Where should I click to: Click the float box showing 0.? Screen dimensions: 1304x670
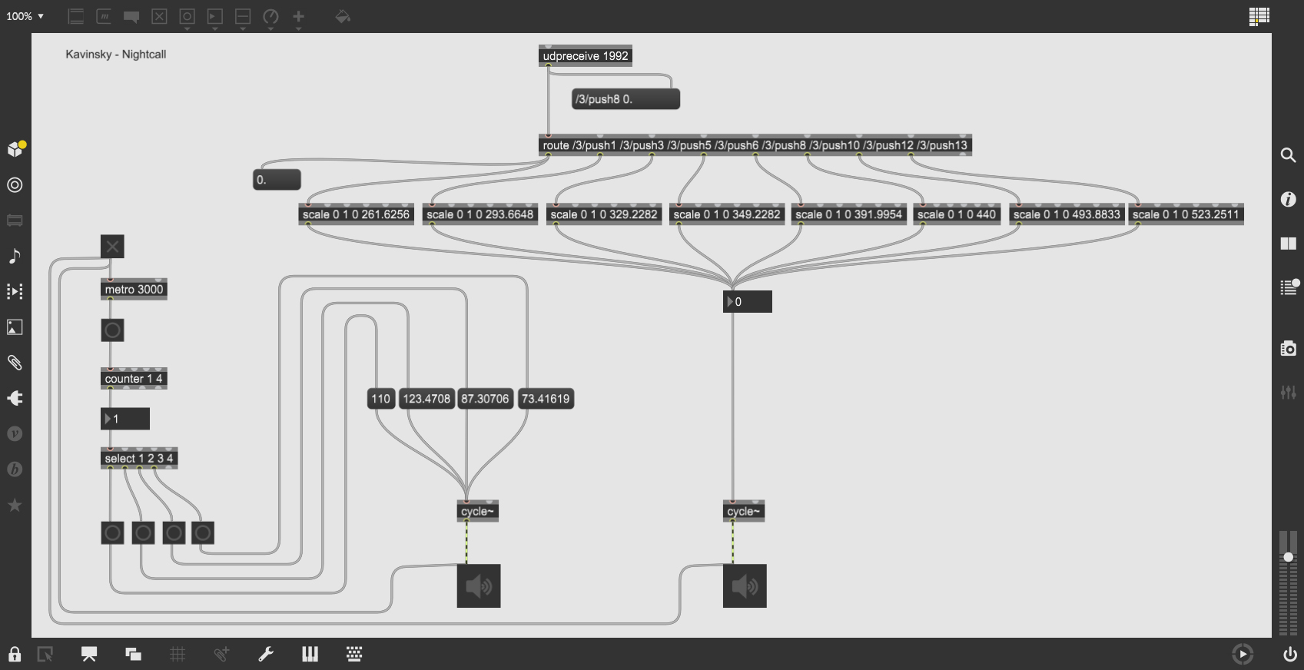[277, 180]
